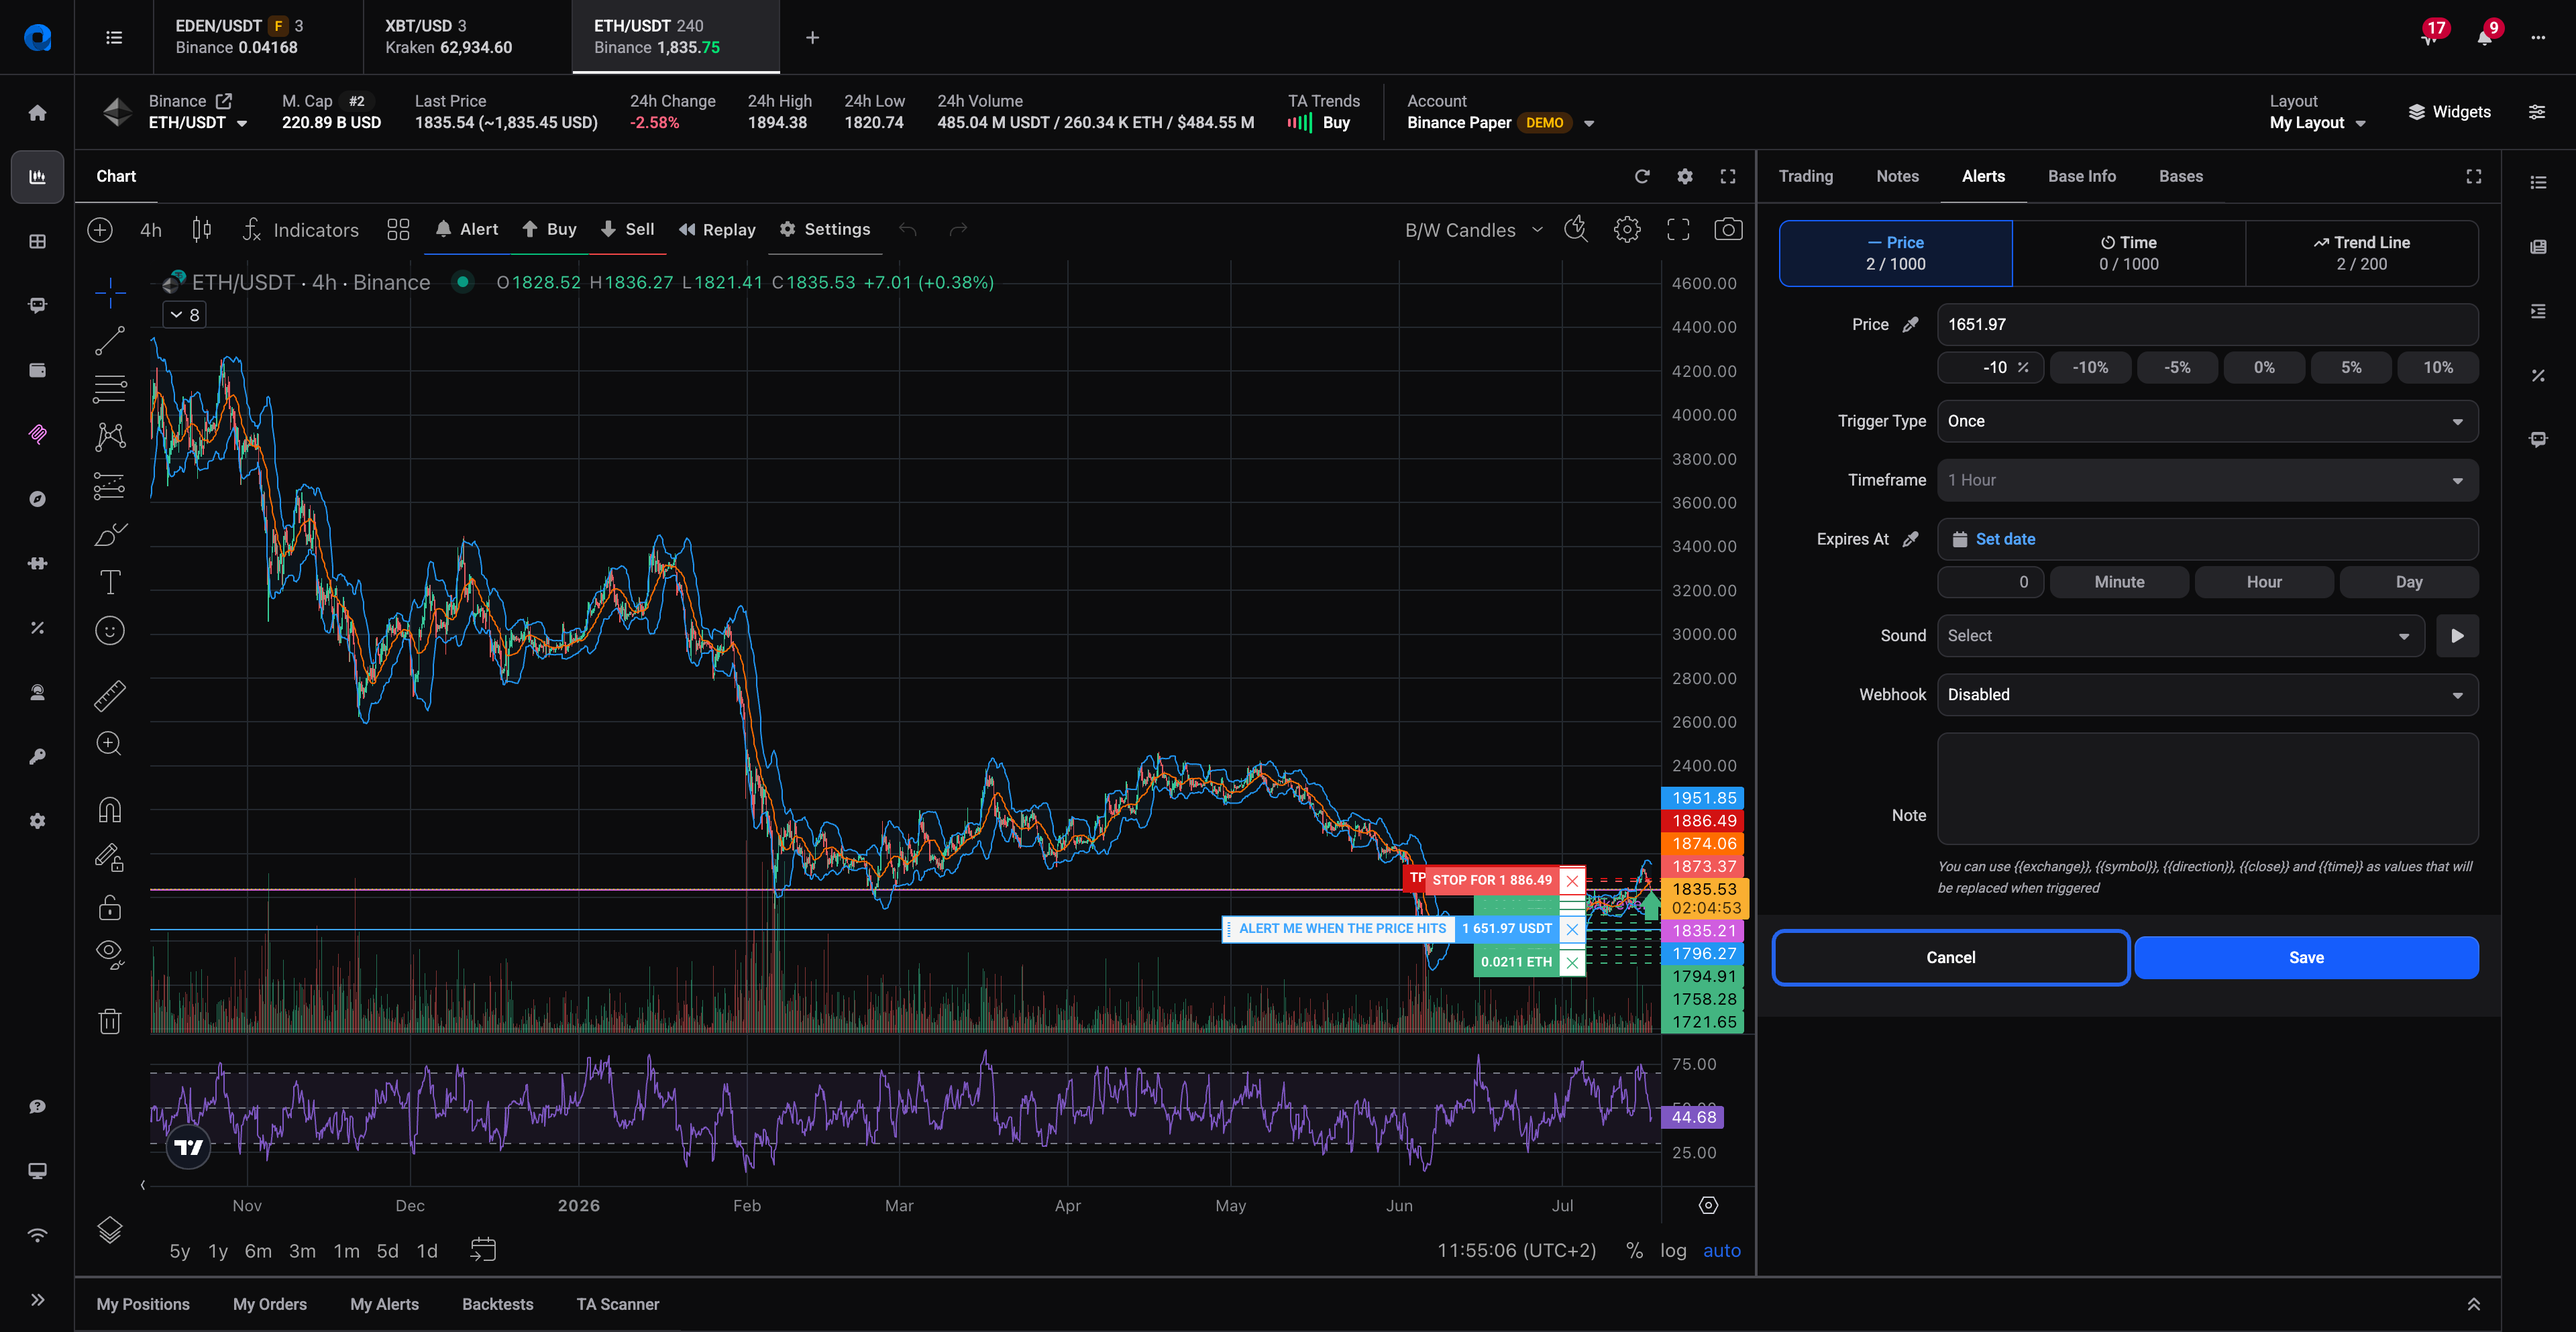The height and width of the screenshot is (1332, 2576).
Task: Set expiry unit to Hour
Action: [x=2263, y=582]
